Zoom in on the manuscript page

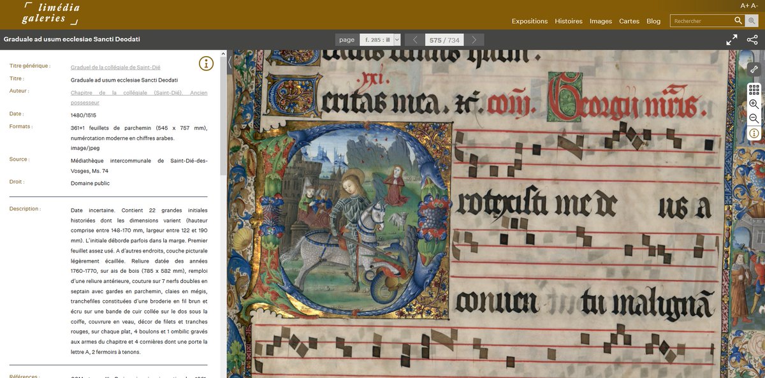[754, 104]
